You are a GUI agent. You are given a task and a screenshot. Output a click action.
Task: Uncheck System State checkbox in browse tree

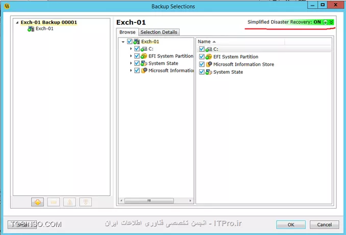click(x=137, y=63)
